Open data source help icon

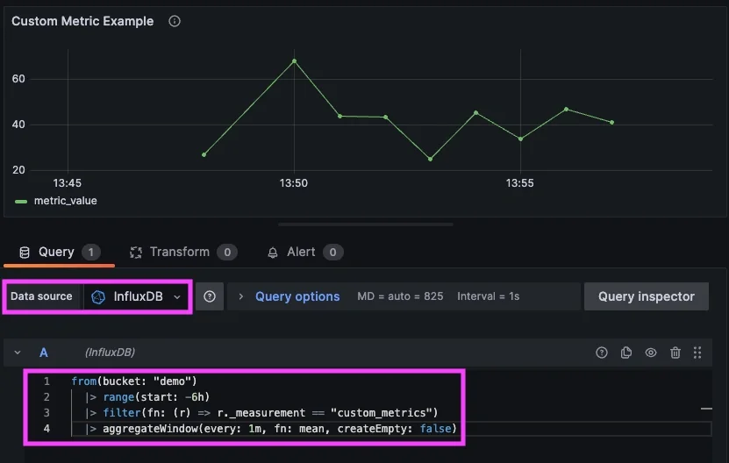(210, 296)
